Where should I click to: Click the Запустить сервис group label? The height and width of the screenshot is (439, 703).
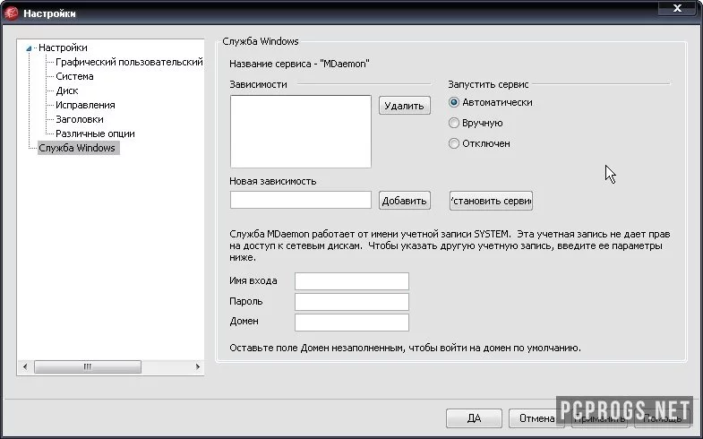pos(488,84)
